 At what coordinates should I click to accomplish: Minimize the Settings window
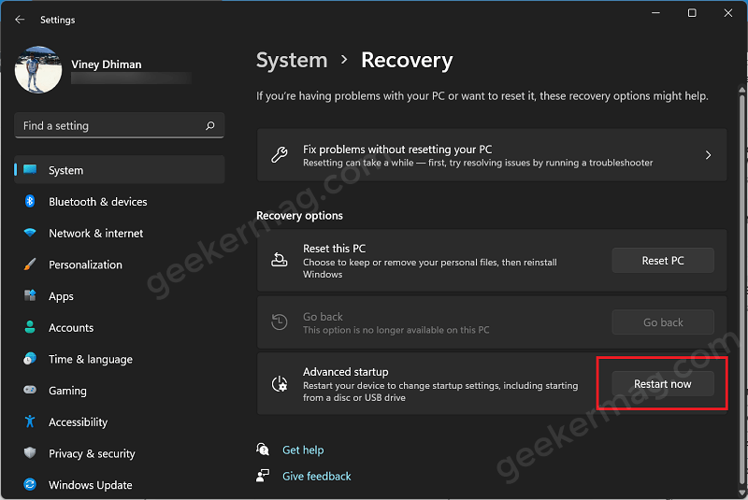point(656,13)
